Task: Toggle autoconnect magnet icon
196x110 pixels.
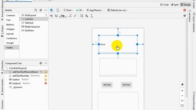Action: click(56, 16)
